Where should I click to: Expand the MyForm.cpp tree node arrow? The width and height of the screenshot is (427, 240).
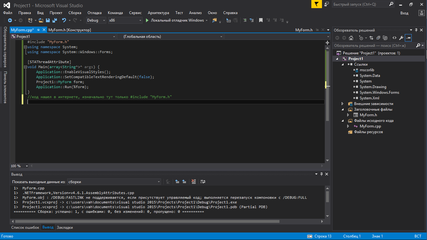(348, 126)
